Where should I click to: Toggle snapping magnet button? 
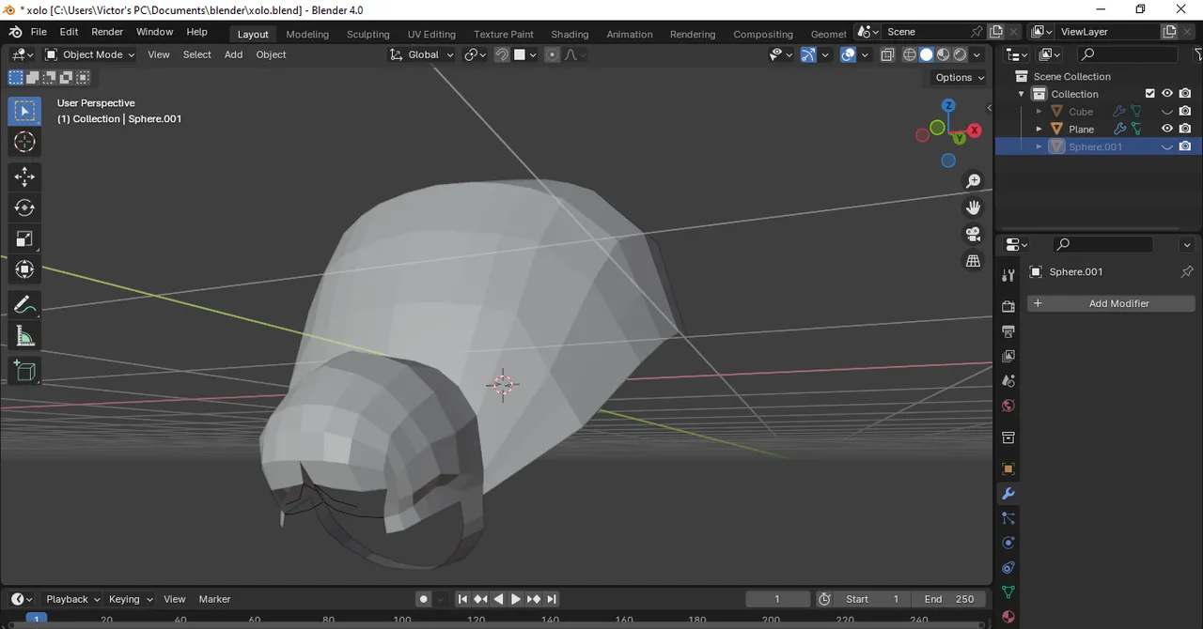[502, 54]
